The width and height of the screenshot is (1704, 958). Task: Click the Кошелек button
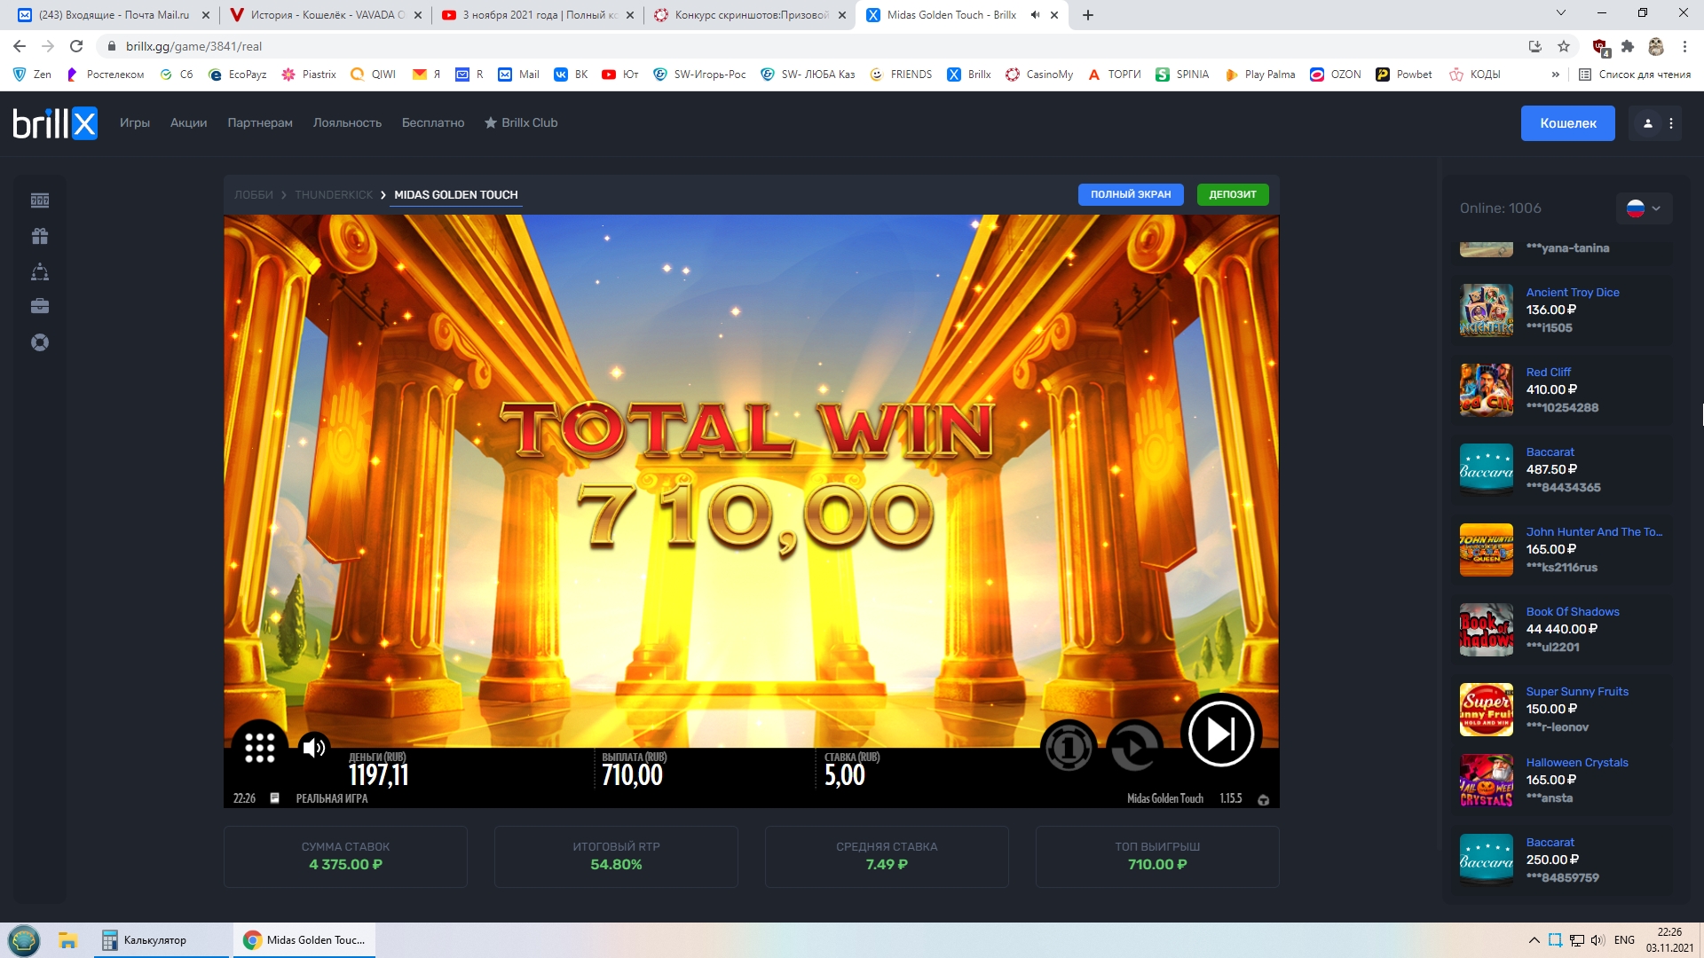(x=1567, y=123)
